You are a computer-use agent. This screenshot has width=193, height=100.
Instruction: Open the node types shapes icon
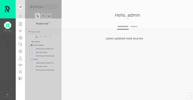(x=20, y=51)
